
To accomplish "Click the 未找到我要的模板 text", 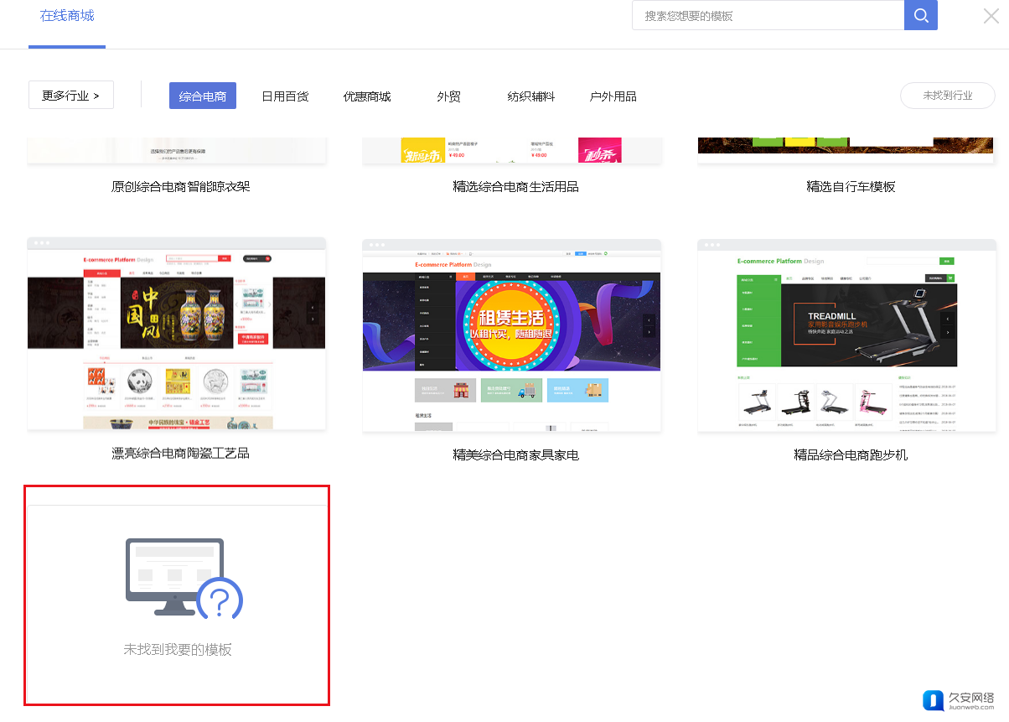I will pyautogui.click(x=178, y=650).
